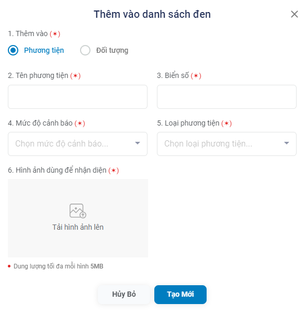Click the image upload icon
Screen dimensions: 306x314
(78, 211)
